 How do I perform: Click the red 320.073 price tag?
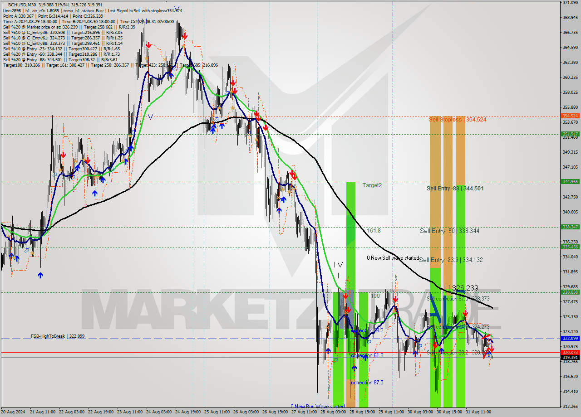(x=570, y=353)
